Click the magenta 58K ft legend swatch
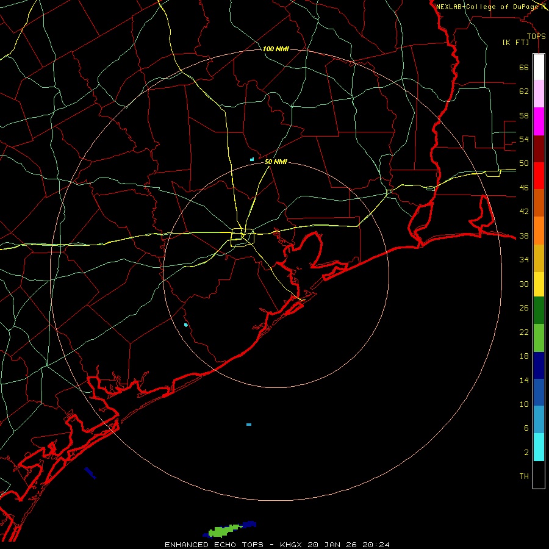The image size is (549, 549). 539,121
